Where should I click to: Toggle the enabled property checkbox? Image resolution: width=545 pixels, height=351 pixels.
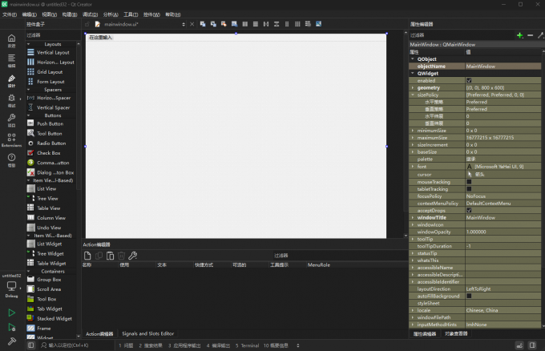click(x=469, y=81)
